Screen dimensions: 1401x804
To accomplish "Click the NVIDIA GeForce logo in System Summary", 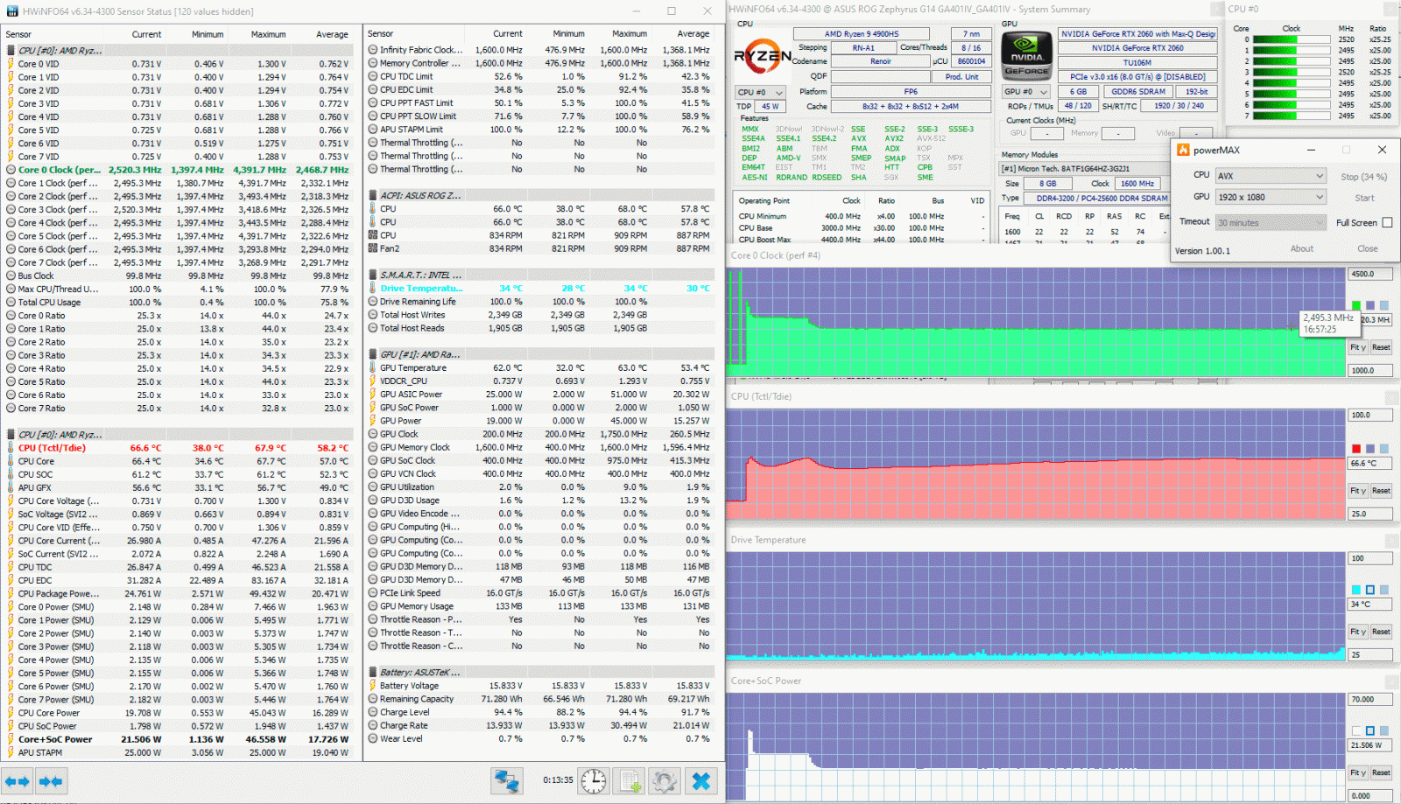I will coord(1026,54).
